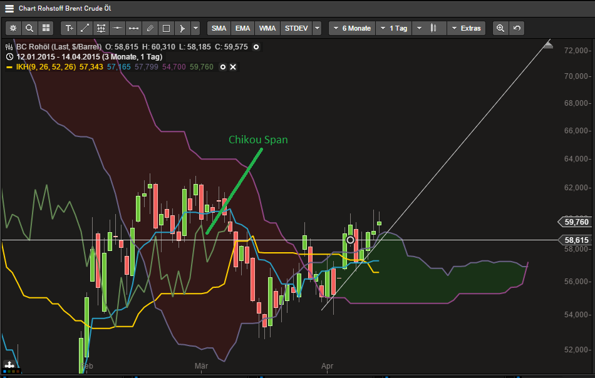
Task: Select the magnifier zoom tool
Action: [x=29, y=28]
